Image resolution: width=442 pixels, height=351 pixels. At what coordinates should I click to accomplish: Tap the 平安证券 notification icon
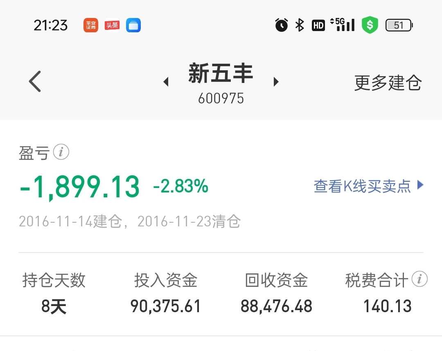91,25
